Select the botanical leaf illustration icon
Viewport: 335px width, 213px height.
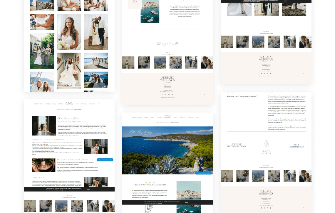tap(267, 143)
